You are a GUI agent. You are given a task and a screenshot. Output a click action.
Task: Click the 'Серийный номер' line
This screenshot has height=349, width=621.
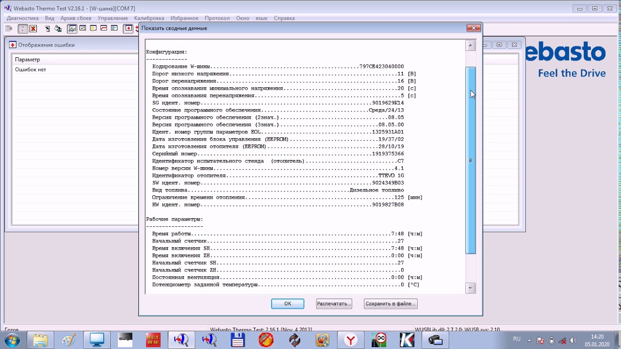click(278, 154)
